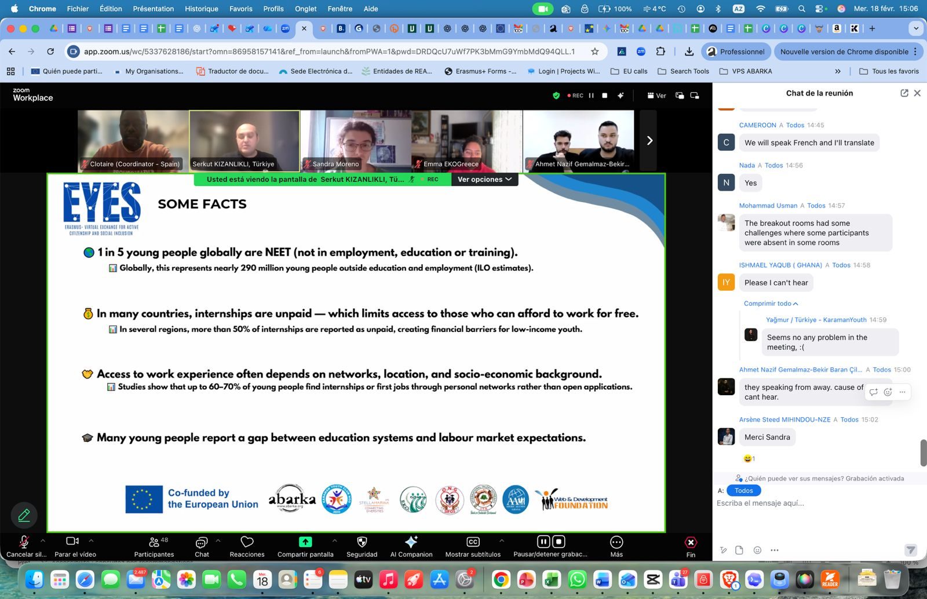927x599 pixels.
Task: Click the Professionnel profile button
Action: pyautogui.click(x=736, y=52)
